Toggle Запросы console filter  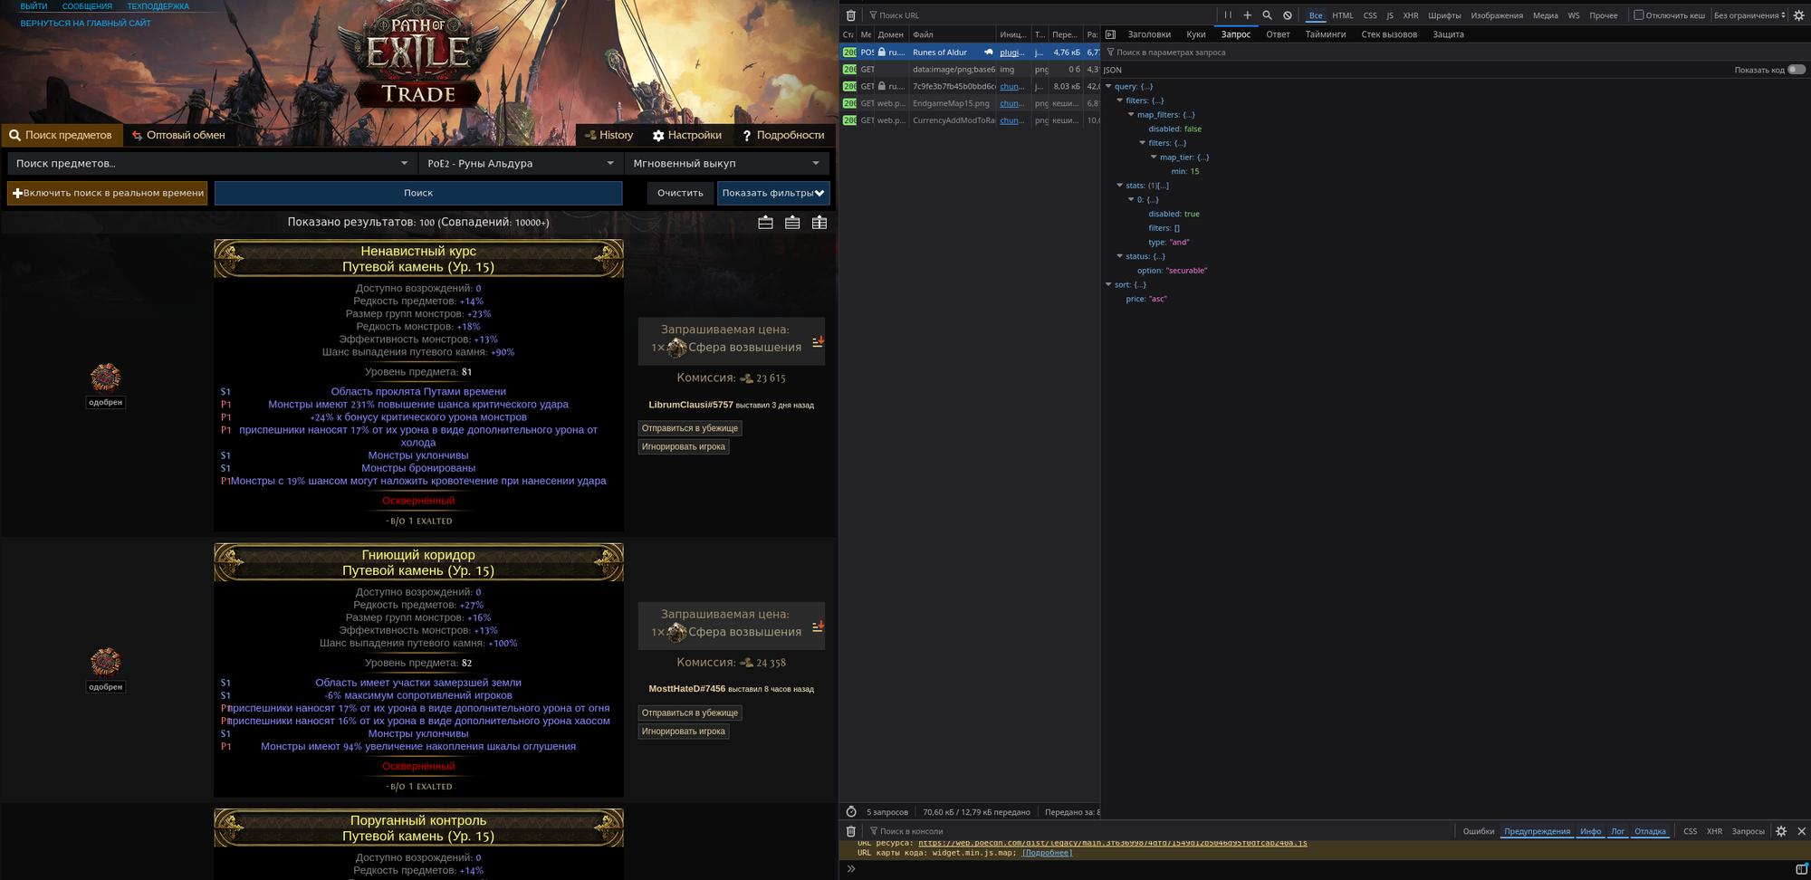[1748, 831]
